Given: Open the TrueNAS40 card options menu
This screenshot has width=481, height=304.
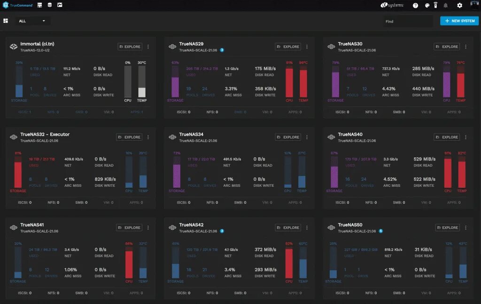Looking at the screenshot, I should coord(465,137).
